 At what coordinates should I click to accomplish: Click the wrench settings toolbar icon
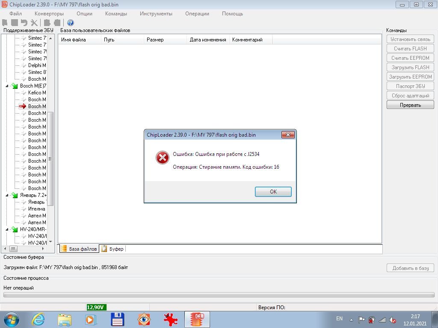click(x=34, y=23)
